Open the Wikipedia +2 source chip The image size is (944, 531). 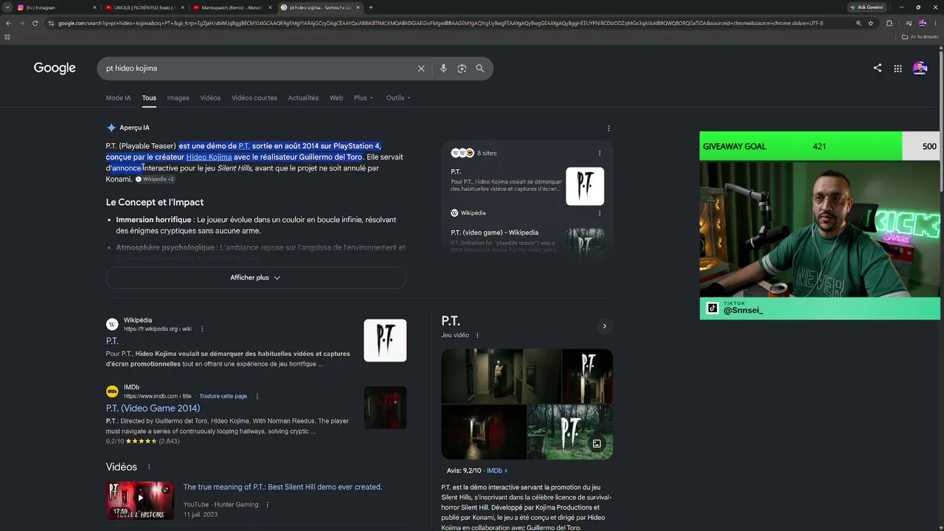tap(155, 179)
